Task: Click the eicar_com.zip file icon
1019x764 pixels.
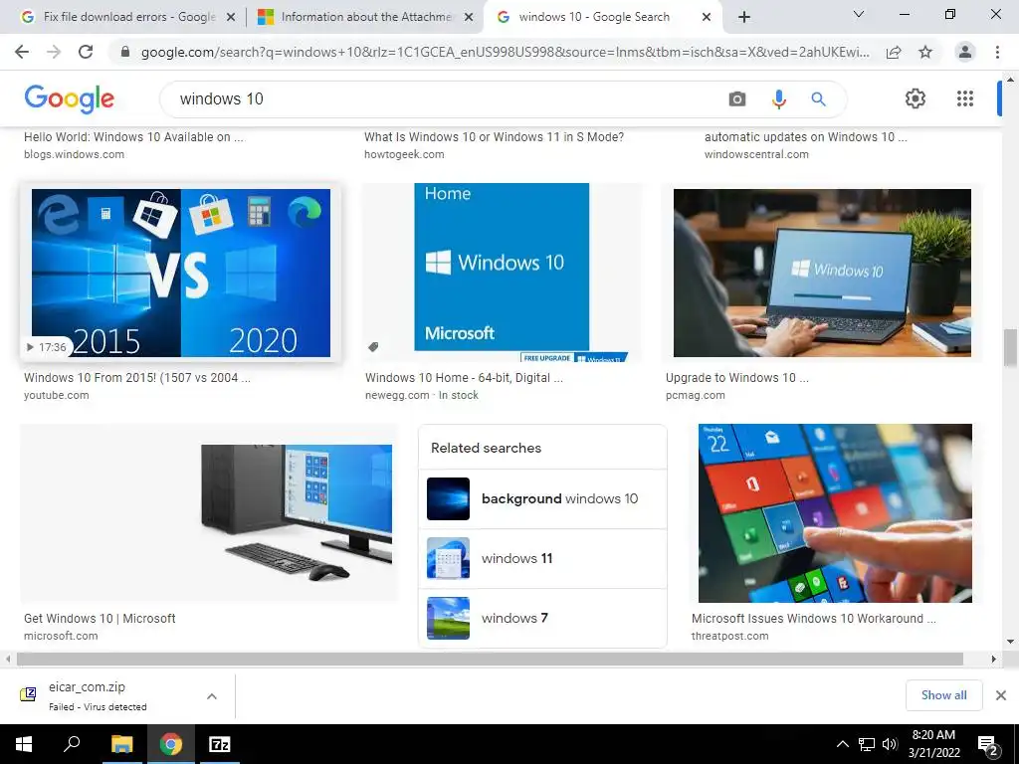Action: point(28,694)
